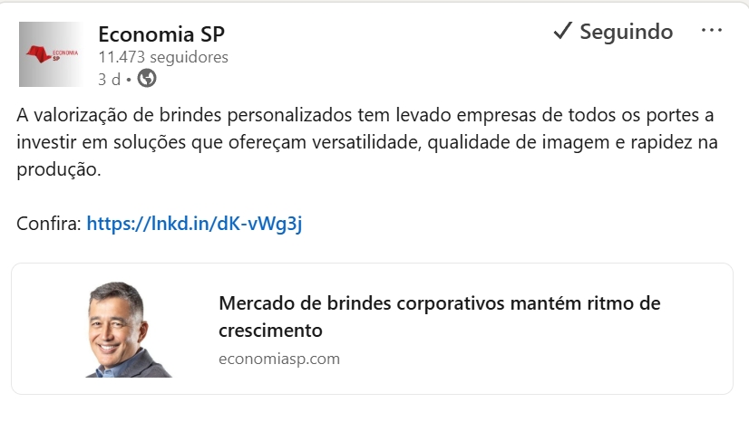This screenshot has height=422, width=749.
Task: Click the red map graphic in logo
Action: (x=38, y=54)
